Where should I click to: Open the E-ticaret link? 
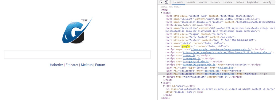point(72,65)
